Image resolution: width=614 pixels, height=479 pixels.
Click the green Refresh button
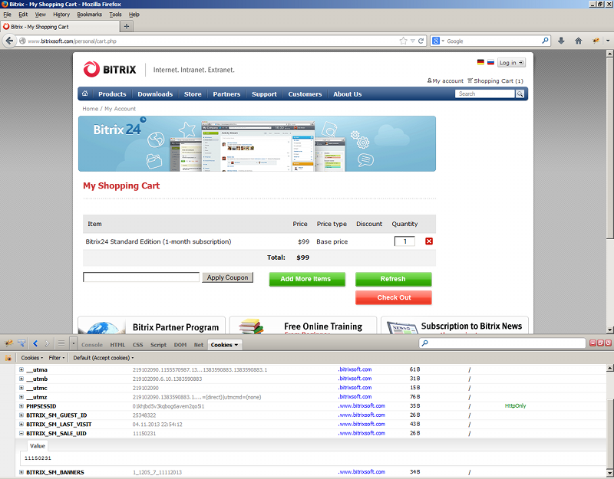tap(394, 279)
